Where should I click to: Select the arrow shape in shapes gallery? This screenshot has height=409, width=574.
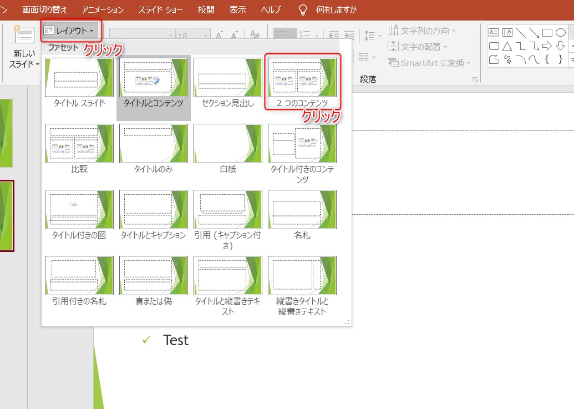547,46
